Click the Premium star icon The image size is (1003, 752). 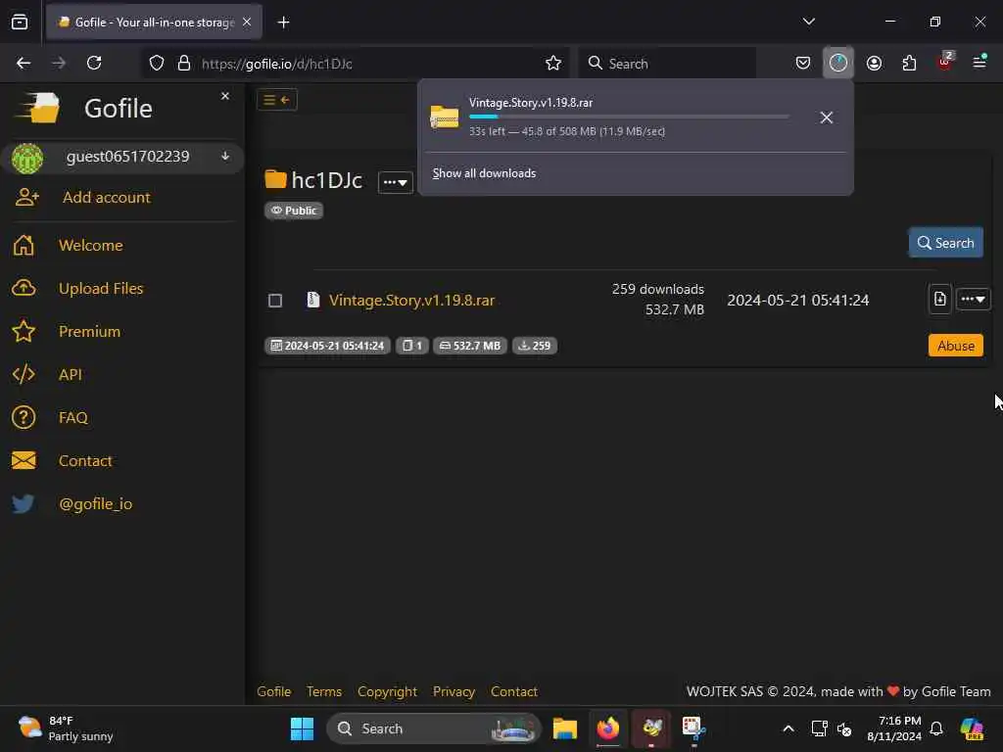pos(24,331)
